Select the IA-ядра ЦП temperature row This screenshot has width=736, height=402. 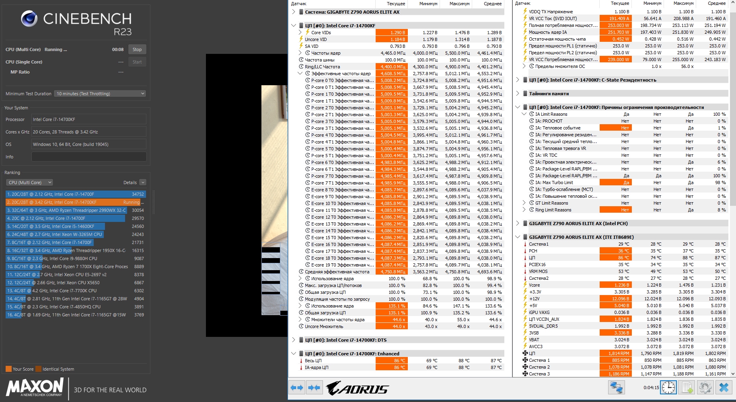click(x=397, y=367)
